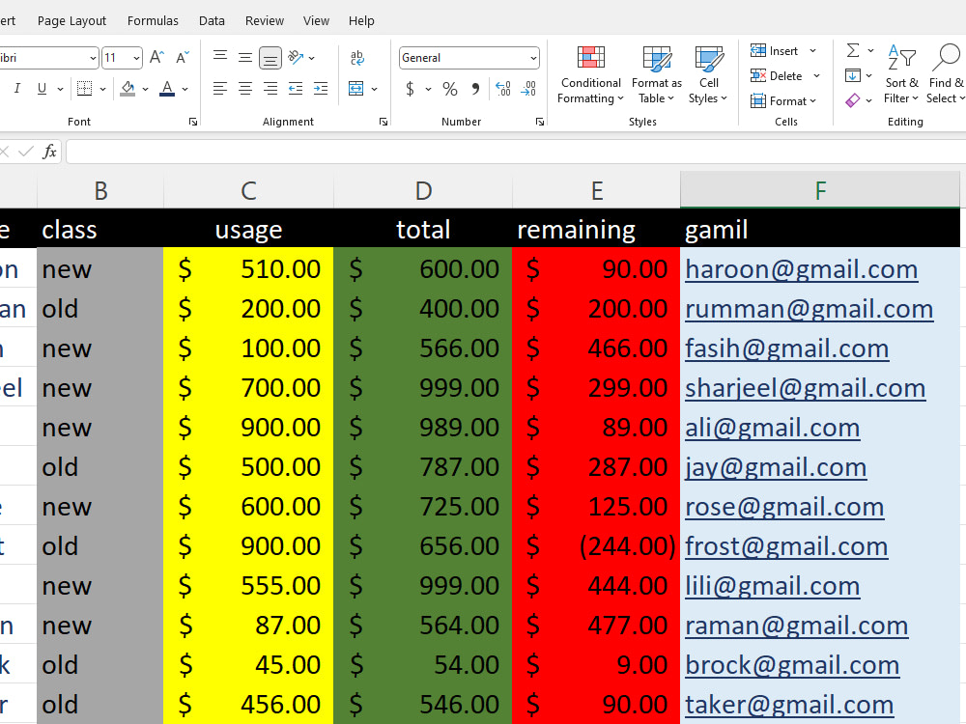966x724 pixels.
Task: Align text right
Action: click(270, 89)
